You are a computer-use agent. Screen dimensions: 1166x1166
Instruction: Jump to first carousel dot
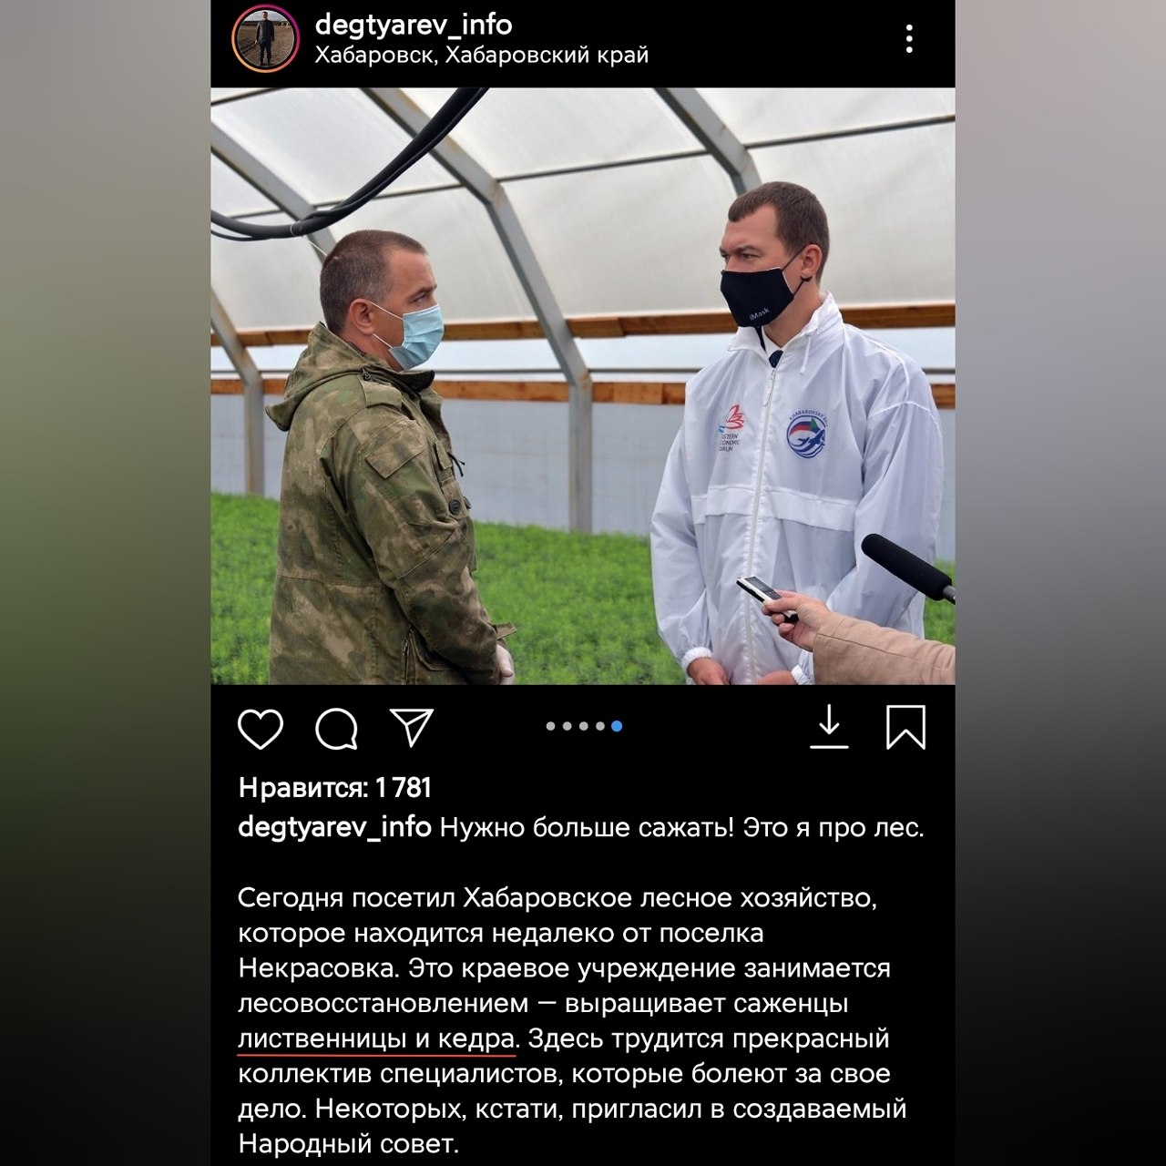tap(551, 726)
